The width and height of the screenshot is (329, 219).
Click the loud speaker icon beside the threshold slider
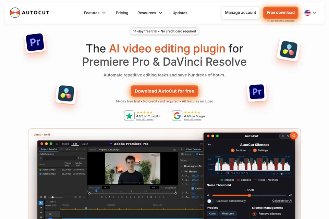pyautogui.click(x=290, y=195)
